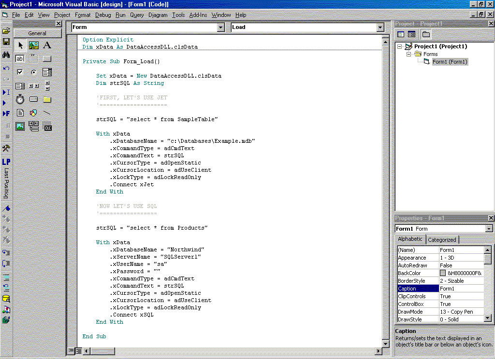Select the Timer control tool
This screenshot has width=495, height=359.
coord(20,99)
